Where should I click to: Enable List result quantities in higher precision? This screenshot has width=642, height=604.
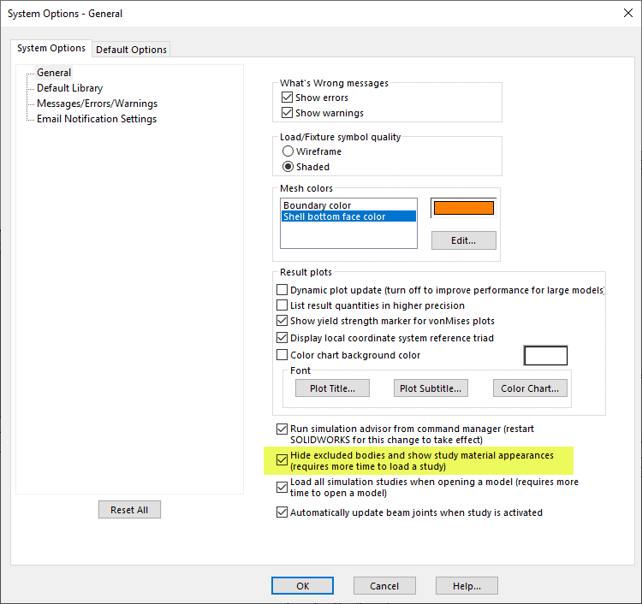click(282, 305)
